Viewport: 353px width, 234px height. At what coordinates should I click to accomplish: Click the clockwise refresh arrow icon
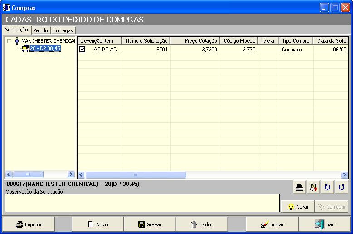328,187
